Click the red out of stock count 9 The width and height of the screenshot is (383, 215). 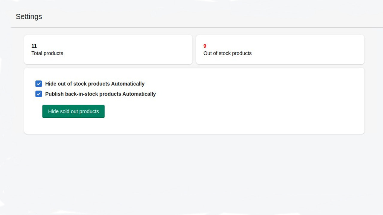(205, 46)
